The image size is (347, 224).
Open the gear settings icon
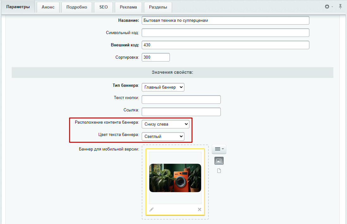point(327,7)
